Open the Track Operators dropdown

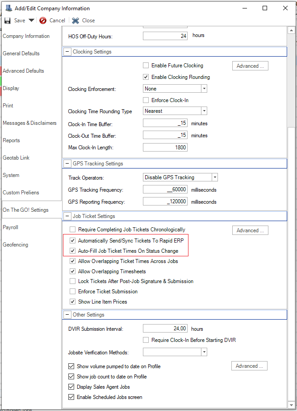pyautogui.click(x=215, y=177)
